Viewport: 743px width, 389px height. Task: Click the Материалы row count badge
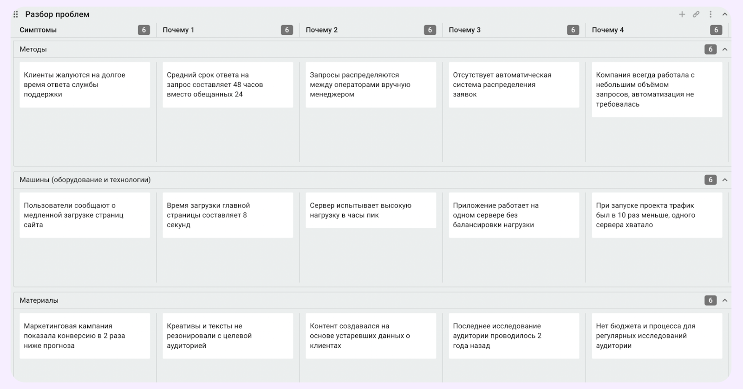click(x=710, y=300)
